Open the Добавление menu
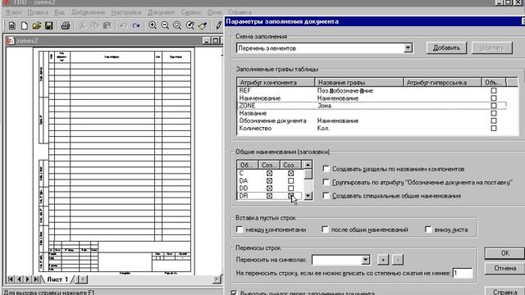525x295 pixels. coord(88,12)
